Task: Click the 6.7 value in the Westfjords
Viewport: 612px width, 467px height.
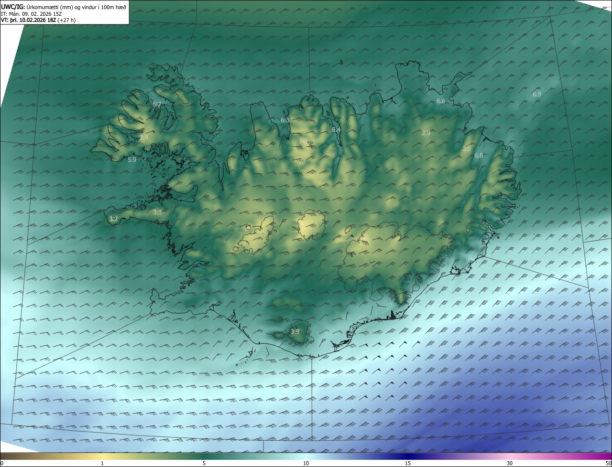Action: pos(157,104)
